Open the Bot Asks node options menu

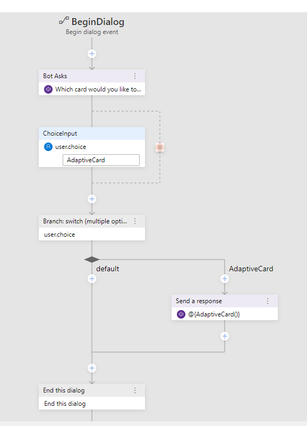(x=135, y=76)
